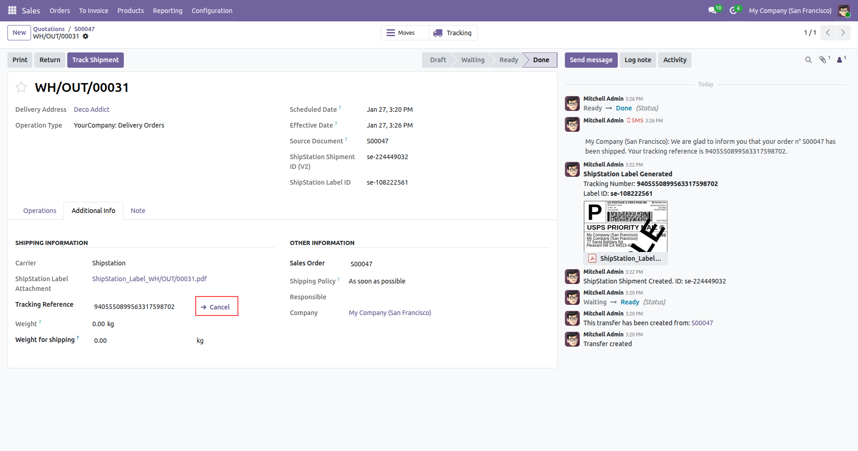
Task: Go to next record arrow
Action: [x=843, y=32]
